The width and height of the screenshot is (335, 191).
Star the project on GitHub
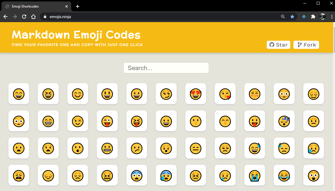point(278,45)
